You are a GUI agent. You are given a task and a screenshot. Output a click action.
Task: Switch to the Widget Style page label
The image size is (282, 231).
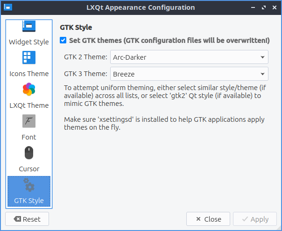click(x=29, y=42)
